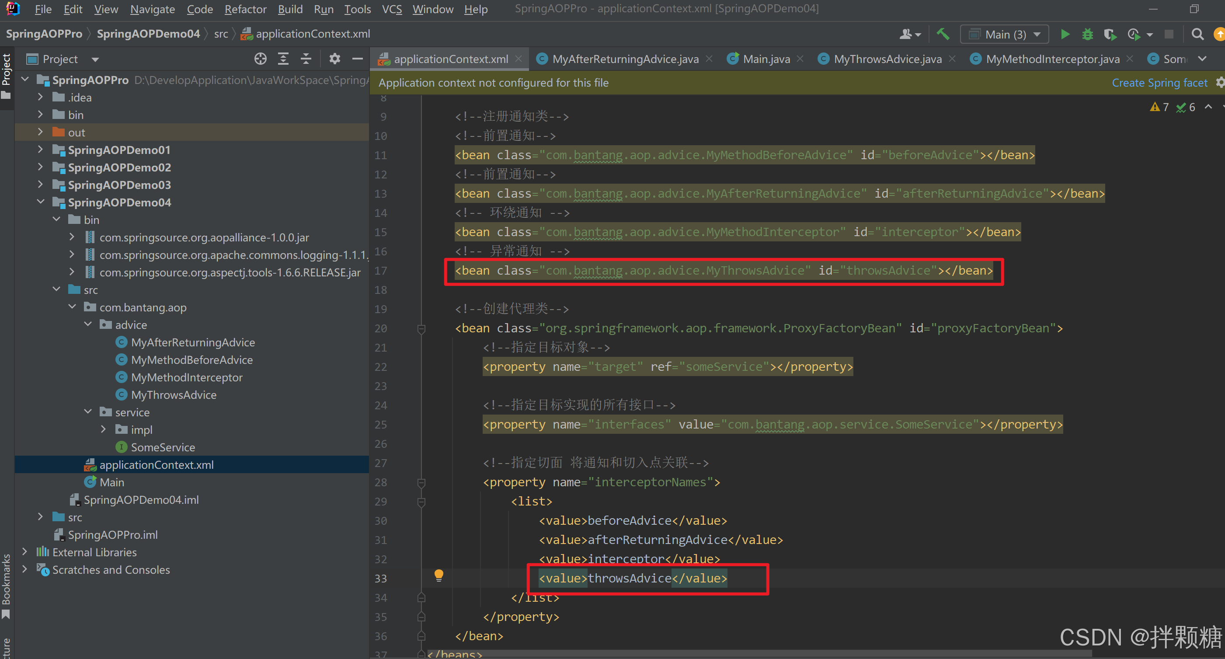Select the MyMethodInterceptor class in tree
The image size is (1225, 659).
[186, 377]
